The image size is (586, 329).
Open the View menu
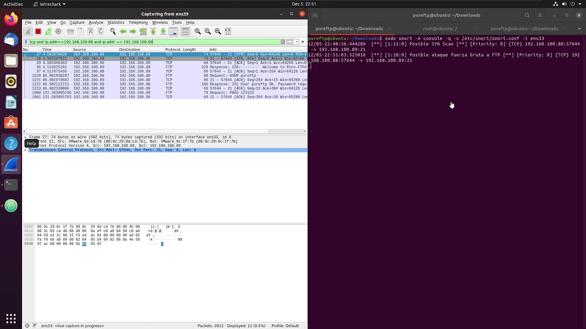[51, 22]
